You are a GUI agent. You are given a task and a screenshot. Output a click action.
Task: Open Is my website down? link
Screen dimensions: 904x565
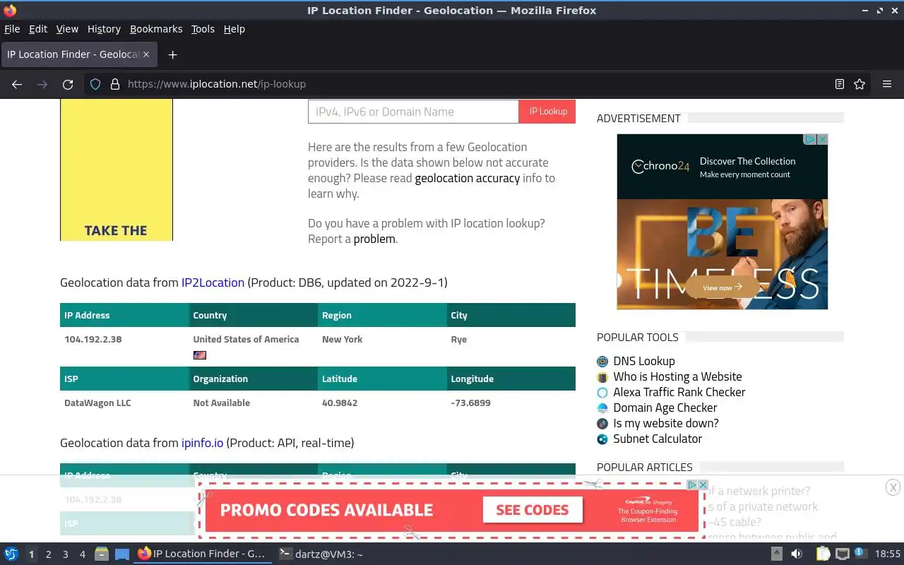point(666,423)
